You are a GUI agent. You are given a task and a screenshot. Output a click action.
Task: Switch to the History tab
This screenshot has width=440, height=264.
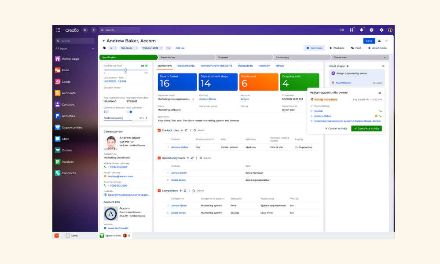point(264,66)
